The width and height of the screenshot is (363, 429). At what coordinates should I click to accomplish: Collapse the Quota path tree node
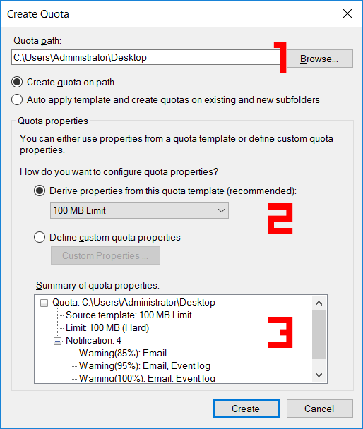[44, 303]
